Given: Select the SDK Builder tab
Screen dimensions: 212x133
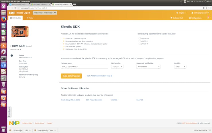Looking at the screenshot, I should coord(15,18).
